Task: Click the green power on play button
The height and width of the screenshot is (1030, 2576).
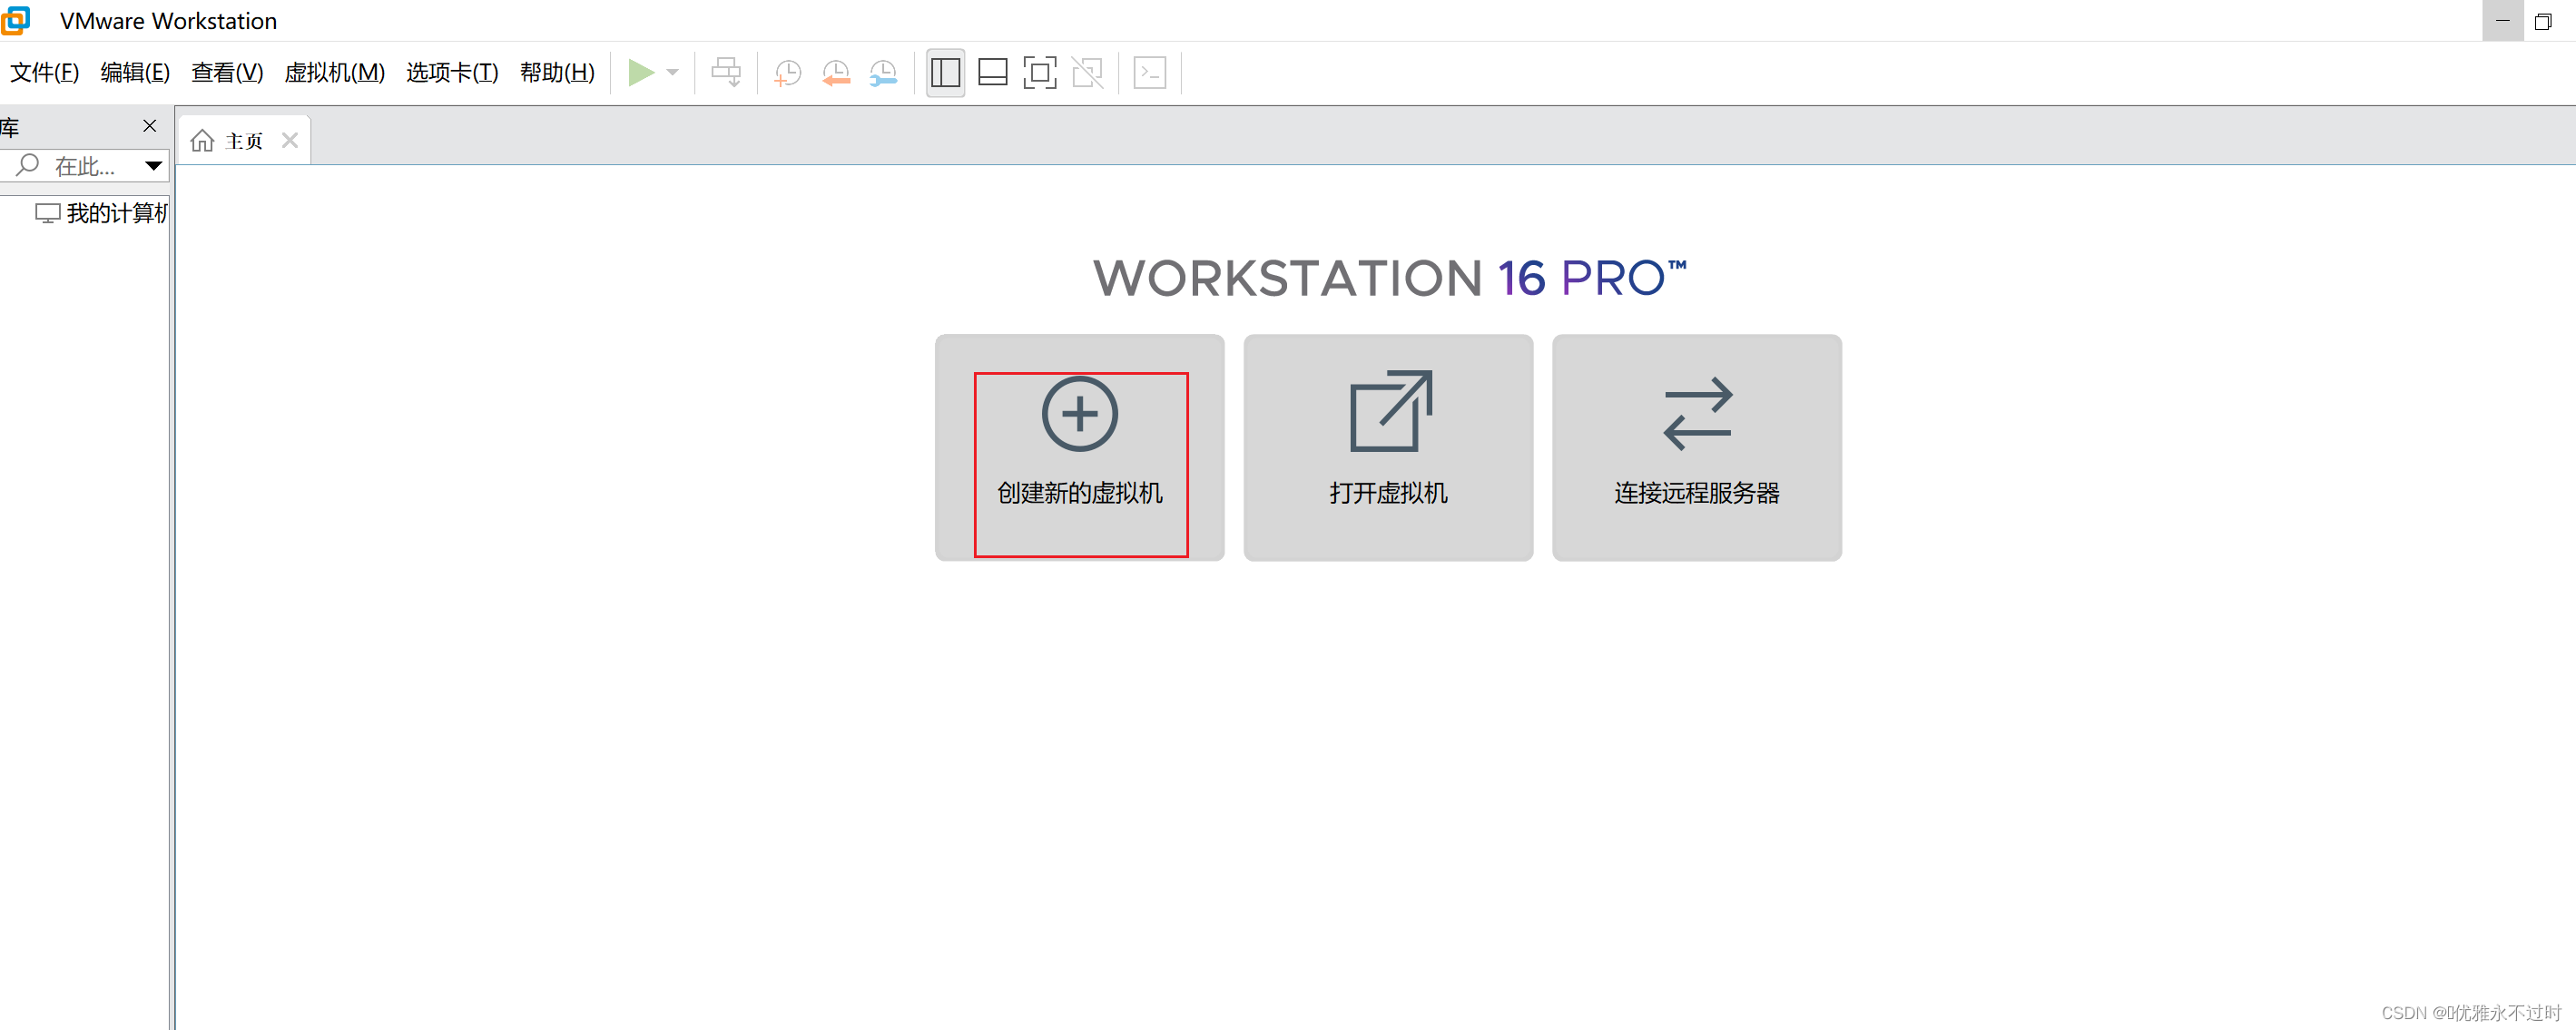Action: pyautogui.click(x=640, y=72)
